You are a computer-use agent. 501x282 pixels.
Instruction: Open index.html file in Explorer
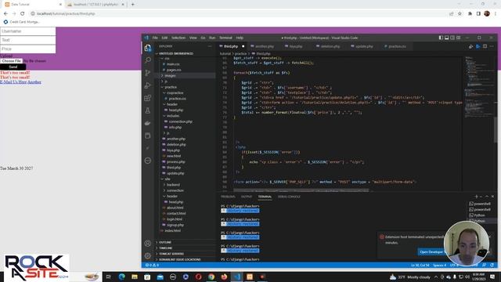(173, 230)
